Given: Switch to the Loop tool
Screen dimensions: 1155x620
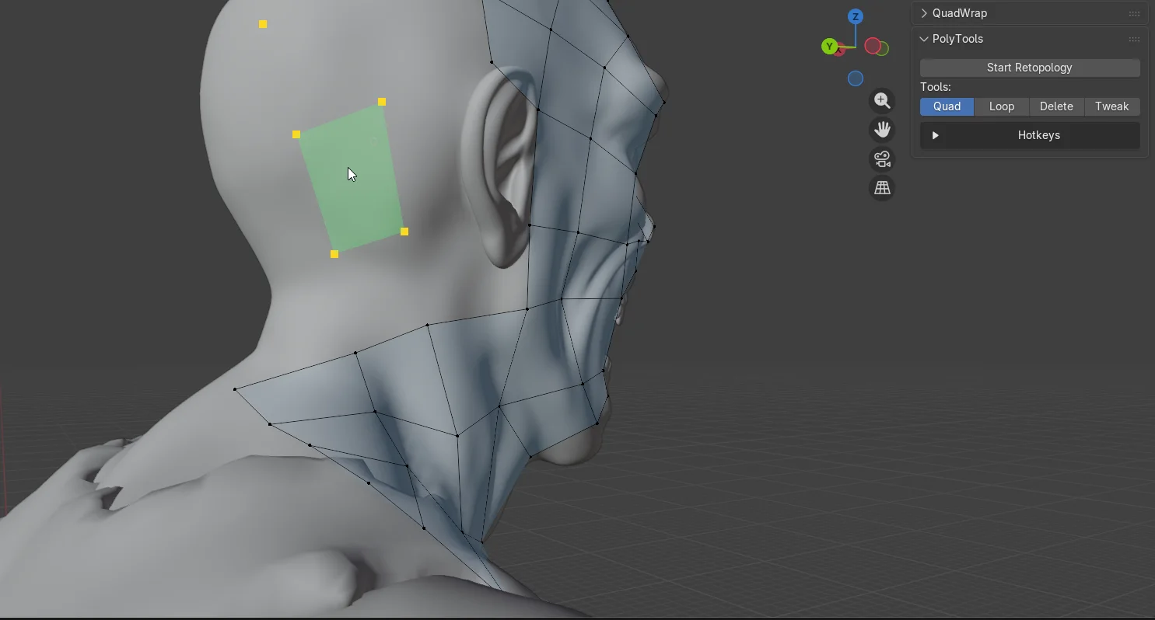Looking at the screenshot, I should (1002, 106).
